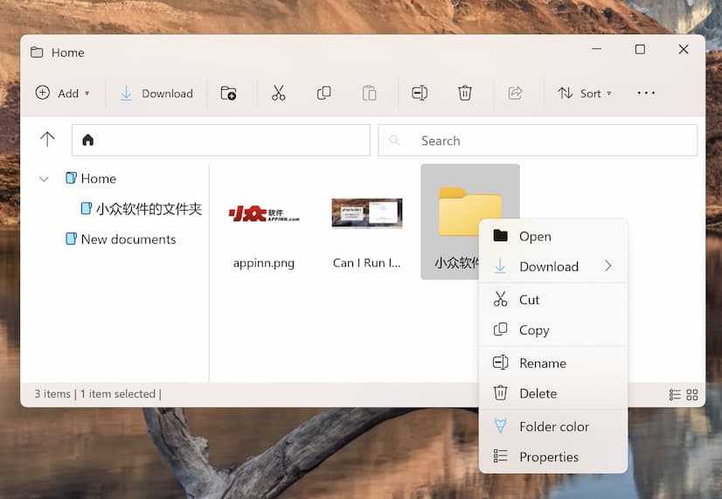Image resolution: width=722 pixels, height=499 pixels.
Task: Click the appinn.png file name
Action: pyautogui.click(x=264, y=263)
